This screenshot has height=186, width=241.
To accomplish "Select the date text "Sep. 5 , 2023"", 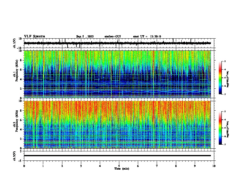I will [x=85, y=36].
